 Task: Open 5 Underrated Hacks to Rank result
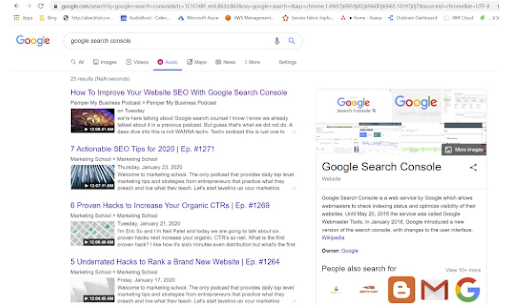pos(175,262)
